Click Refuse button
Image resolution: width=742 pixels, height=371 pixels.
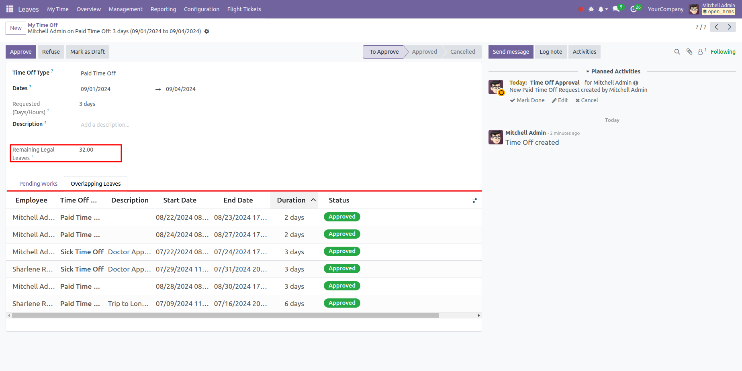(51, 52)
